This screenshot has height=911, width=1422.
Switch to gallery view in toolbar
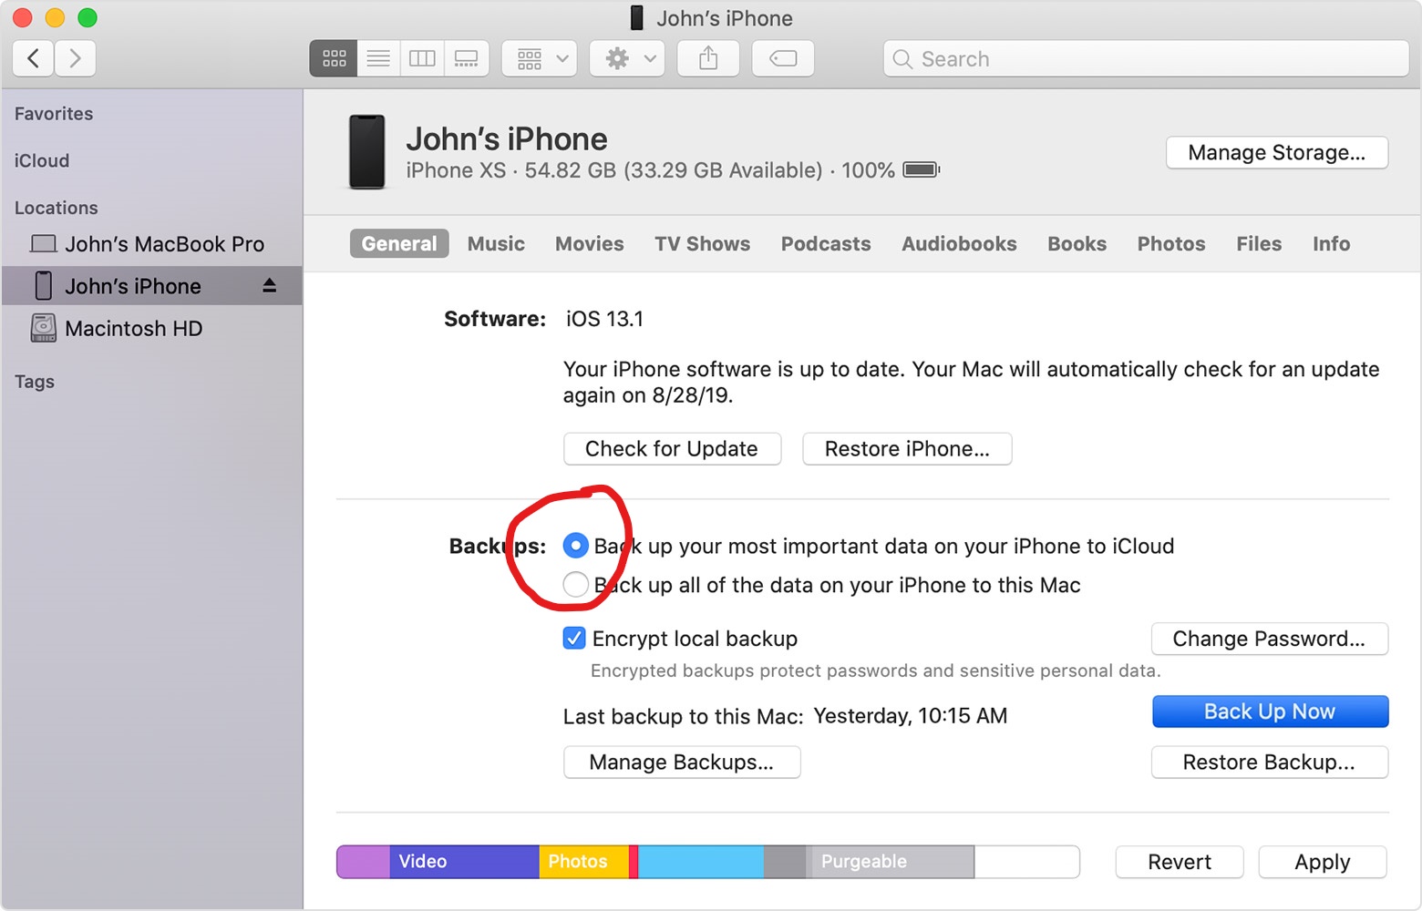click(x=467, y=58)
